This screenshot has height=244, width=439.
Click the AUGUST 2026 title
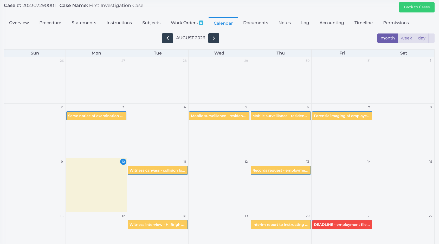pos(191,38)
